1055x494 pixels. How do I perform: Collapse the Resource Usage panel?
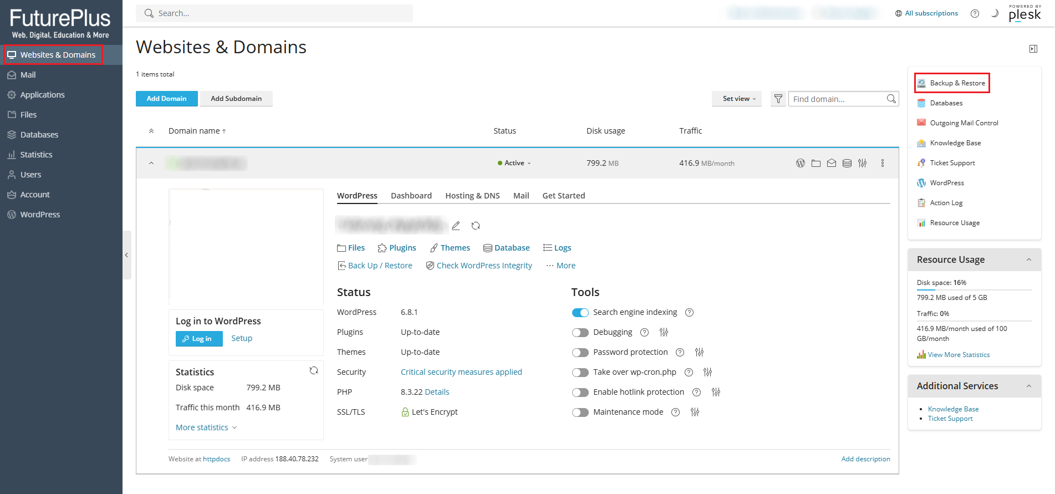1029,259
